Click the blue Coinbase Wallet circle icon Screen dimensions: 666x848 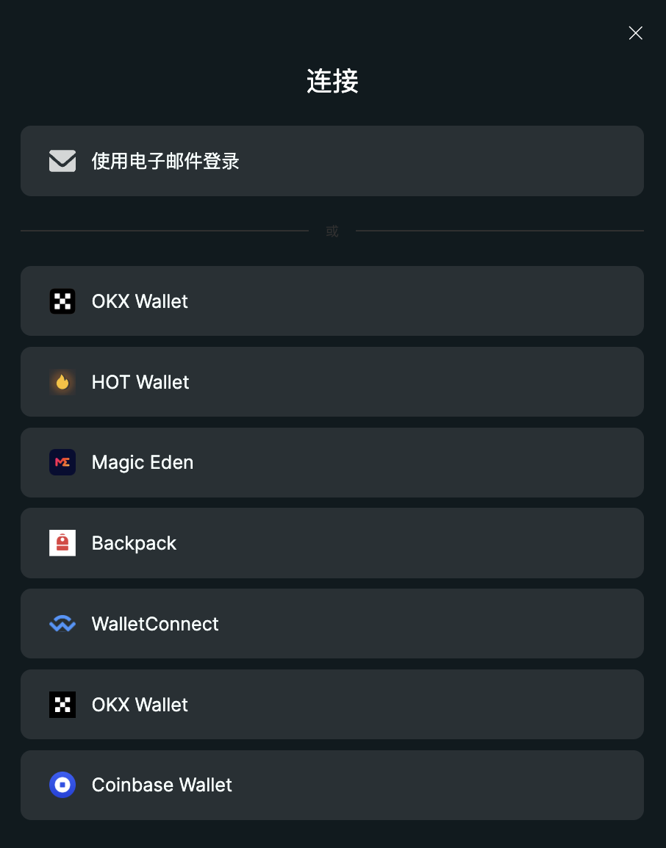tap(62, 785)
